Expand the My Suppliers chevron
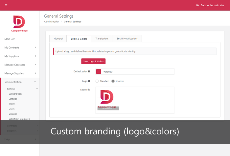The width and height of the screenshot is (230, 156). tap(35, 56)
